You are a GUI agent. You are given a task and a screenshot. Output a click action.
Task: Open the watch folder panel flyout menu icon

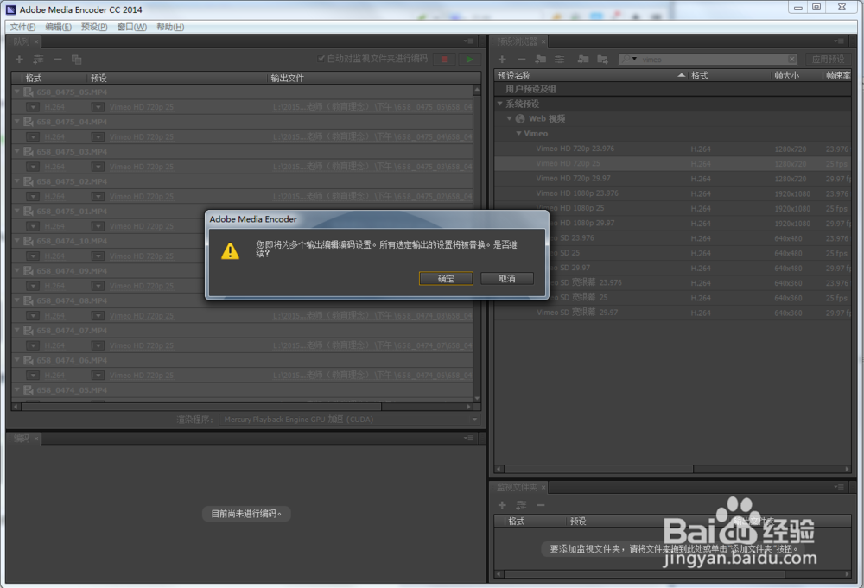[839, 487]
